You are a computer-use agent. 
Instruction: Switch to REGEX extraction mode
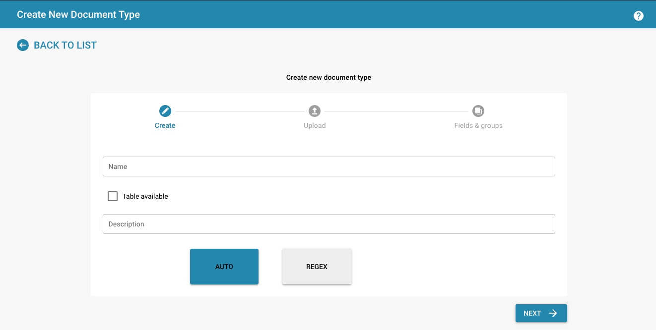click(317, 267)
